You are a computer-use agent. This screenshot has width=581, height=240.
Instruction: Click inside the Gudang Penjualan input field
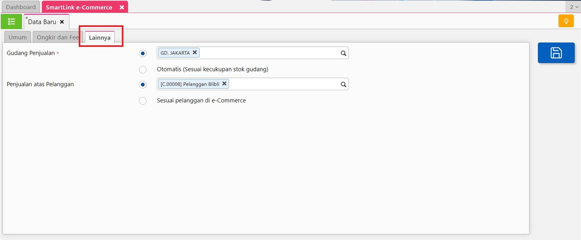(269, 53)
